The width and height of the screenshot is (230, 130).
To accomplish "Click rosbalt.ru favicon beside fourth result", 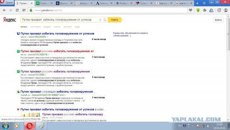I will pyautogui.click(x=18, y=92).
